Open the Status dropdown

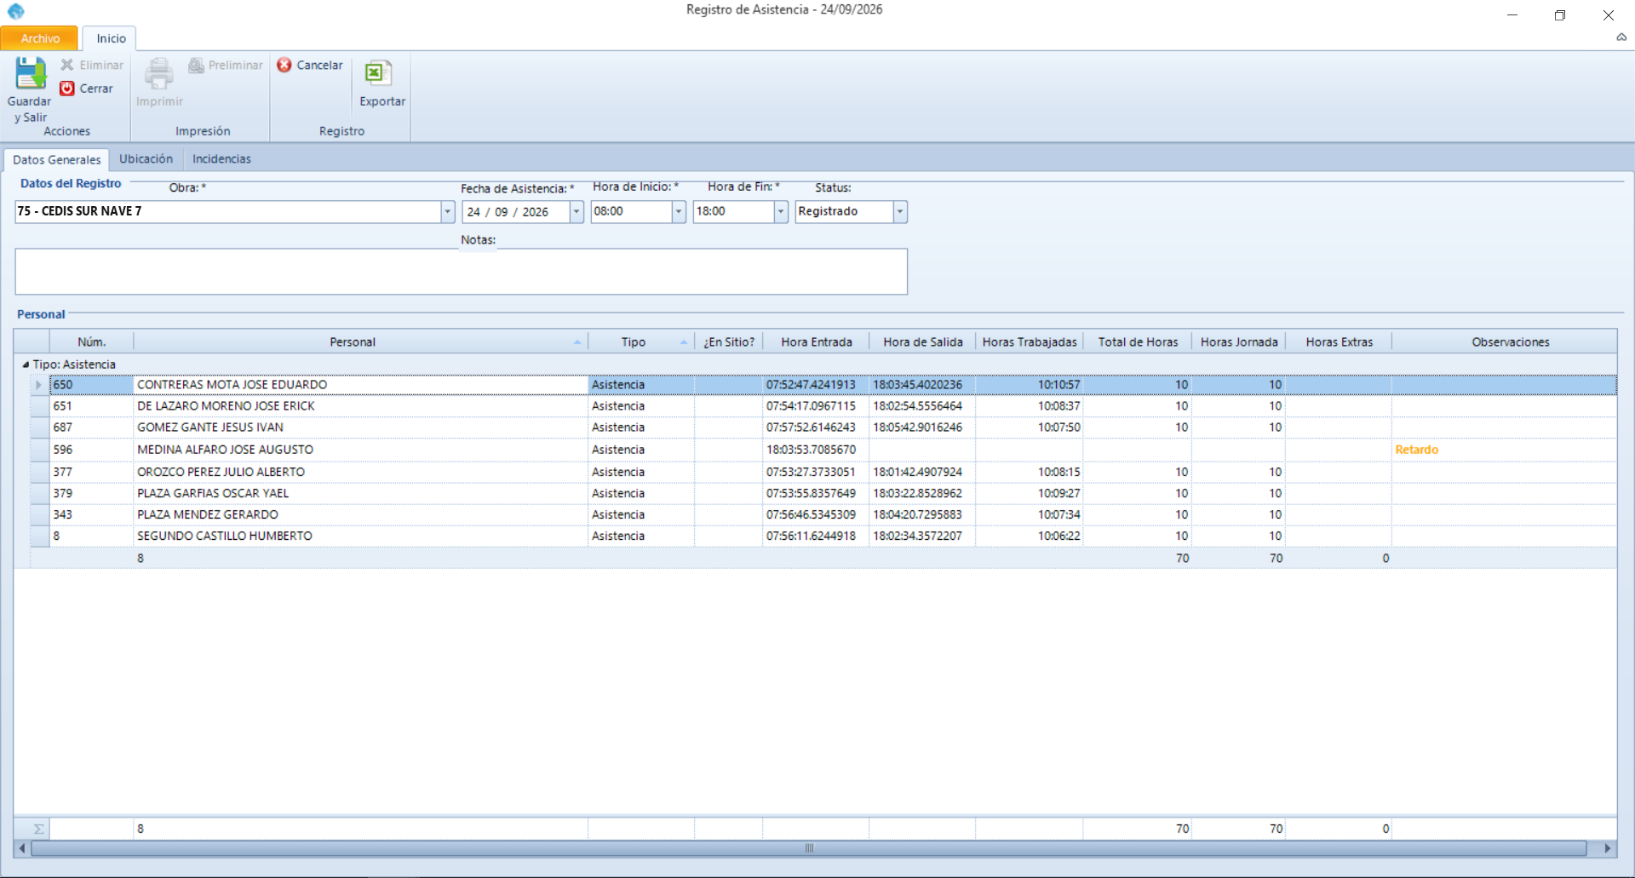[900, 211]
